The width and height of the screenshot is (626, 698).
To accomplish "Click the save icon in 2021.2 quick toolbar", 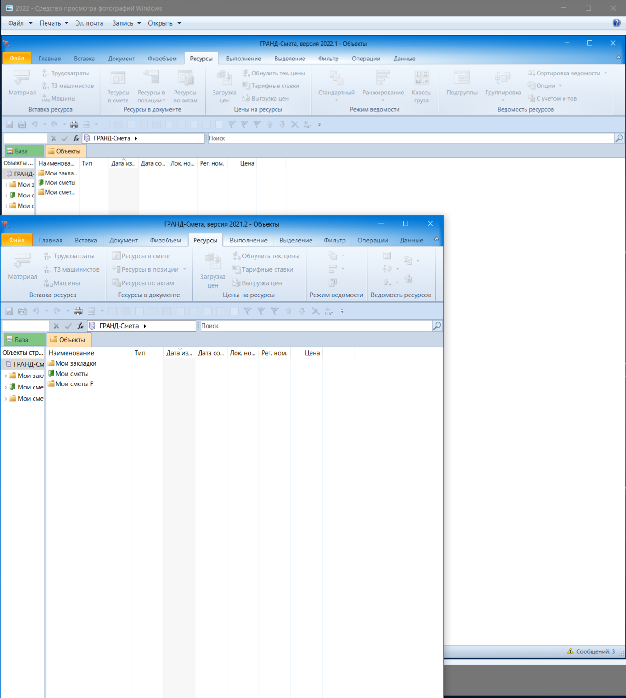I will 9,311.
